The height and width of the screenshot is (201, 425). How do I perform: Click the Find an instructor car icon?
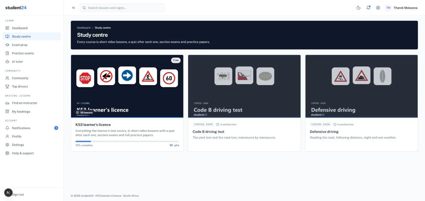tap(7, 103)
